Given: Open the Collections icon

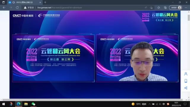Looking at the screenshot, I should click(165, 8).
